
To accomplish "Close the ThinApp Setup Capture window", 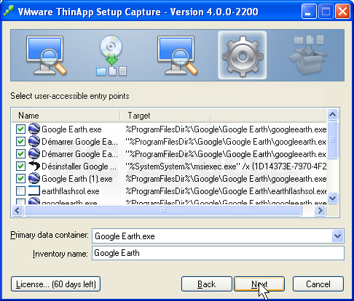I will tap(342, 12).
